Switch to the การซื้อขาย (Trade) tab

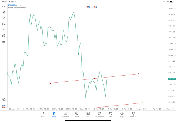coord(65,115)
